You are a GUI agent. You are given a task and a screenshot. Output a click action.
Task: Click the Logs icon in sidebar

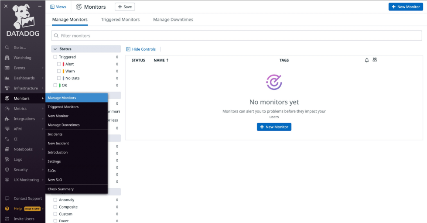point(7,159)
